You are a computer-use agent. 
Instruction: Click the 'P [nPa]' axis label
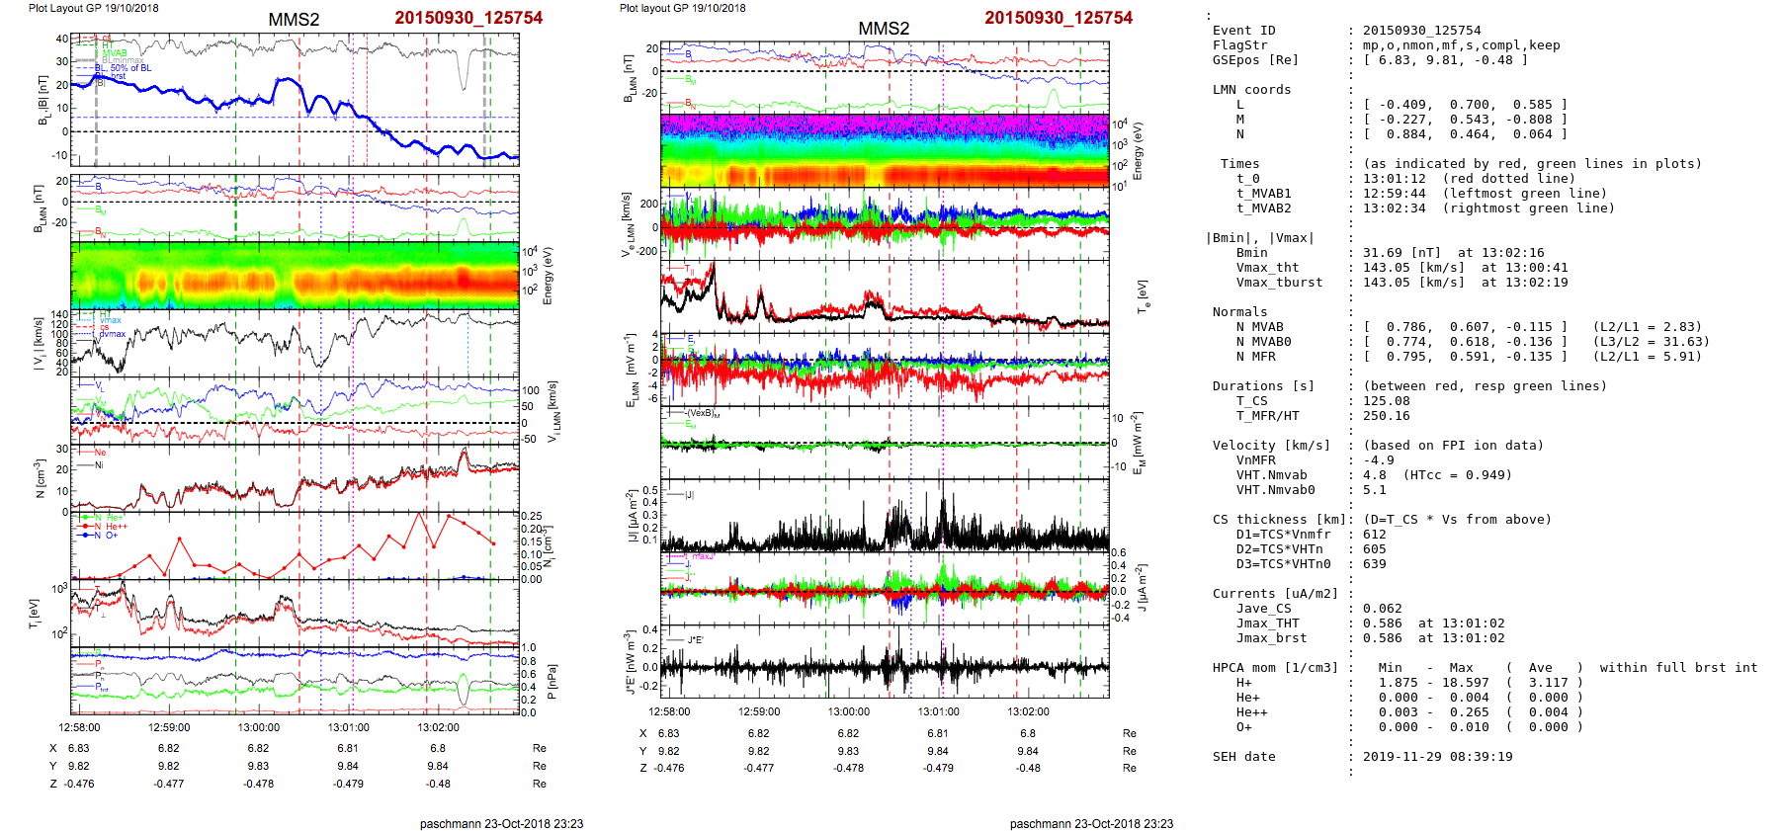point(551,682)
